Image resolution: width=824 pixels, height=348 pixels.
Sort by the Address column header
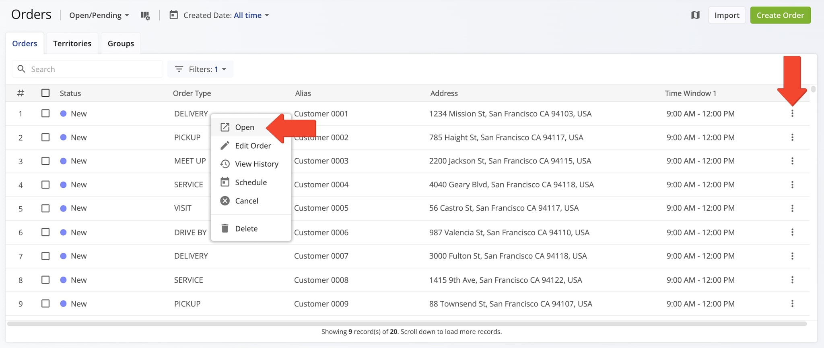[444, 93]
